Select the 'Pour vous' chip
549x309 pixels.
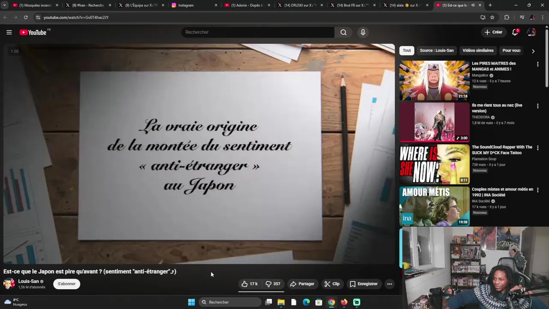[511, 50]
